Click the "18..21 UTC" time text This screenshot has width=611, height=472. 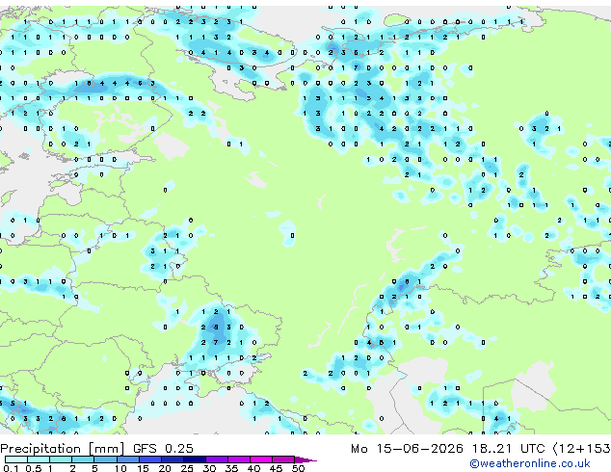[508, 448]
